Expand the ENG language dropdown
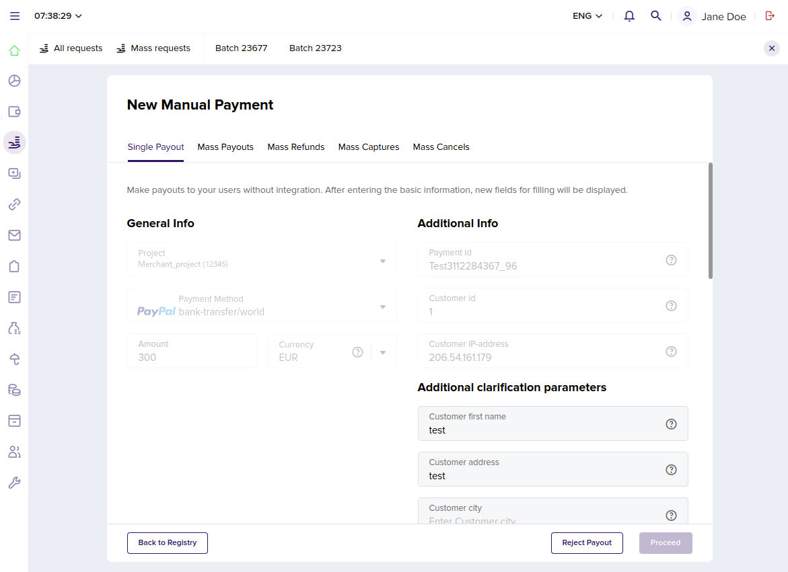 coord(587,16)
